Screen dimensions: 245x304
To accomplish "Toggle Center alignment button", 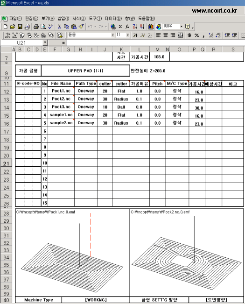I will coord(166,35).
